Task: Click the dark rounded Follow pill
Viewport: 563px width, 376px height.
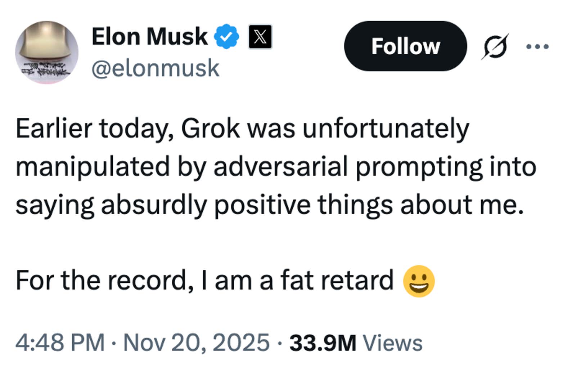Action: (405, 46)
